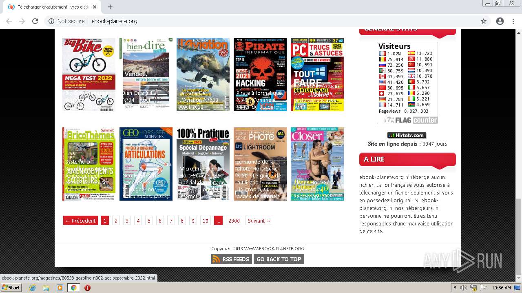The height and width of the screenshot is (293, 522).
Task: Go to the previous page via Précédent
Action: [80, 221]
